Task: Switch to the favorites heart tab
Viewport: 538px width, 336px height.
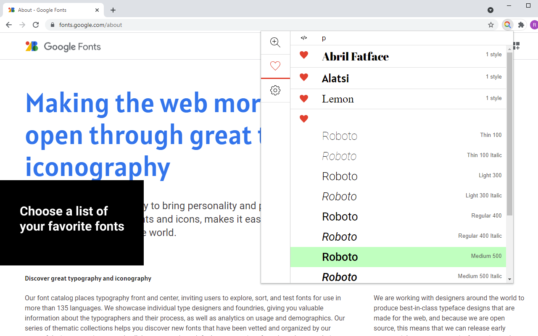Action: [x=275, y=66]
